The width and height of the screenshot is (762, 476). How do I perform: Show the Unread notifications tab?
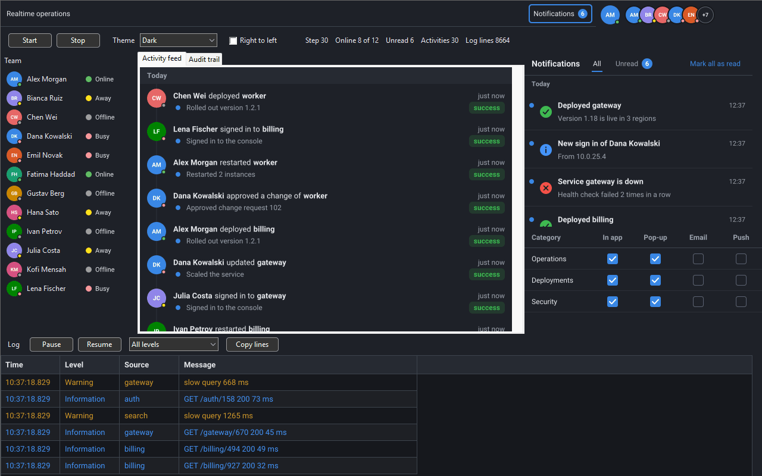(633, 64)
